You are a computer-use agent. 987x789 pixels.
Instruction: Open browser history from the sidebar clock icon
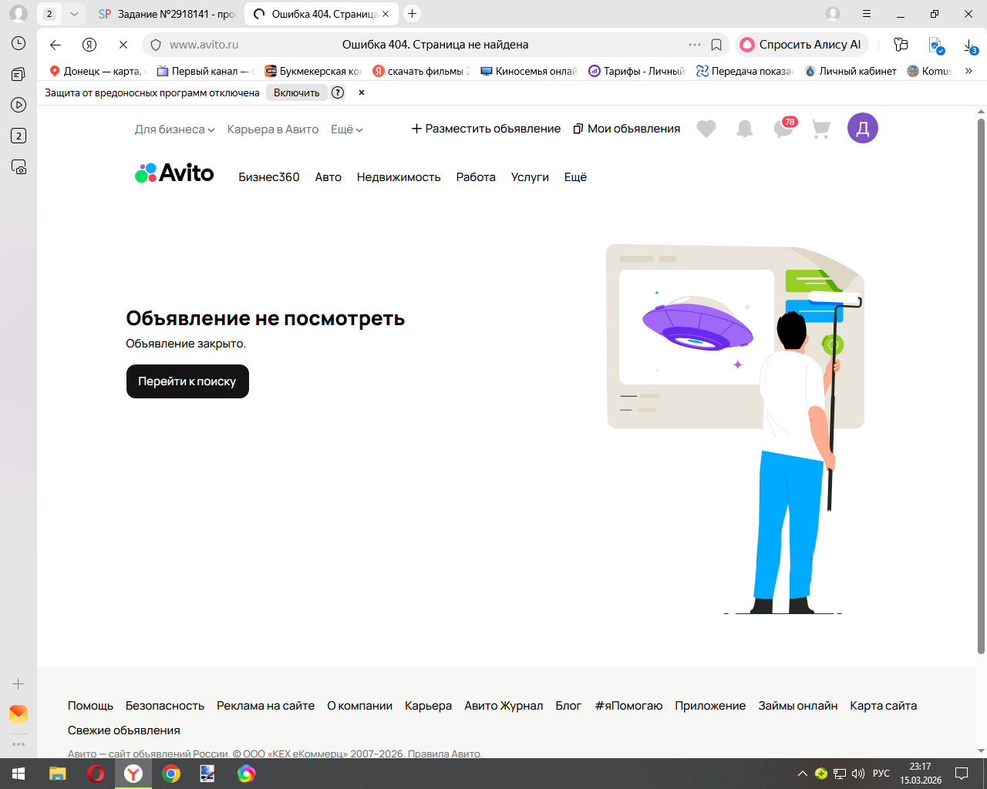(19, 43)
